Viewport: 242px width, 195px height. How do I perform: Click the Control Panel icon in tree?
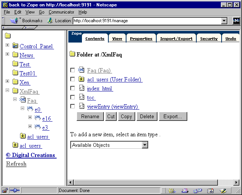[15, 46]
